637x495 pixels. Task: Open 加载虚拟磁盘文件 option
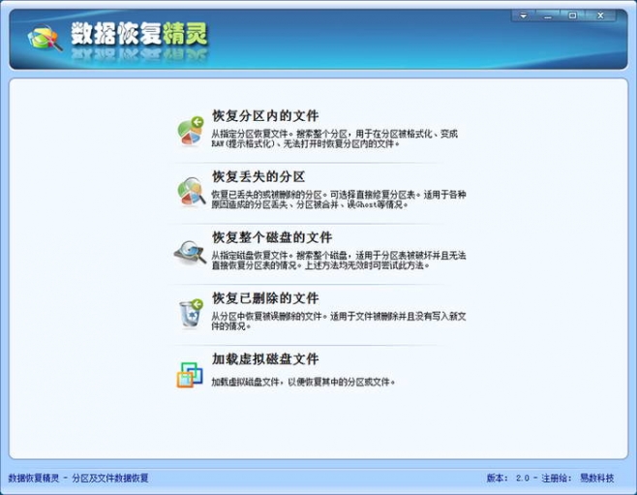(x=265, y=359)
